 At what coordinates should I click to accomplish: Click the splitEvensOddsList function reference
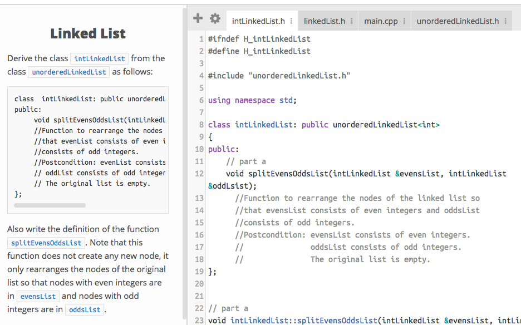[x=45, y=243]
